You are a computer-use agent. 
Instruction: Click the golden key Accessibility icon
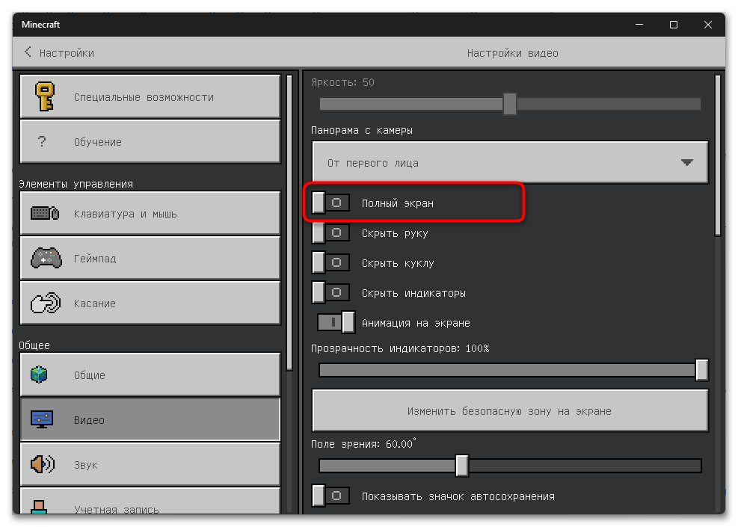coord(45,96)
